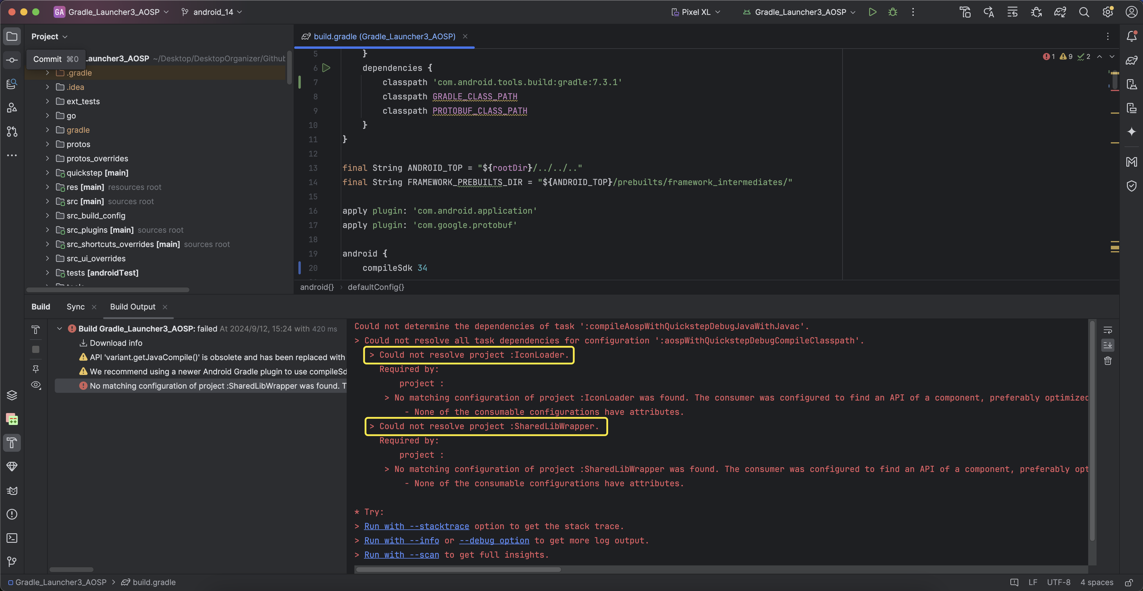Go to next highlighted error arrow
Screen dimensions: 1143x591
pyautogui.click(x=1111, y=56)
